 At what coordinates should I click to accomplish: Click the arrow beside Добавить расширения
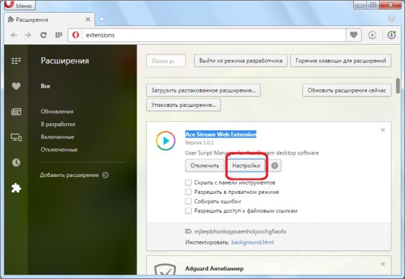(105, 175)
